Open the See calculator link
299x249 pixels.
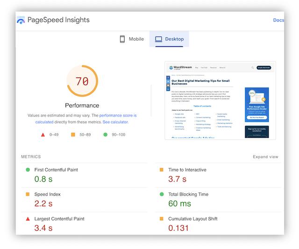(x=115, y=122)
